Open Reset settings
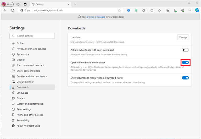 32,109
